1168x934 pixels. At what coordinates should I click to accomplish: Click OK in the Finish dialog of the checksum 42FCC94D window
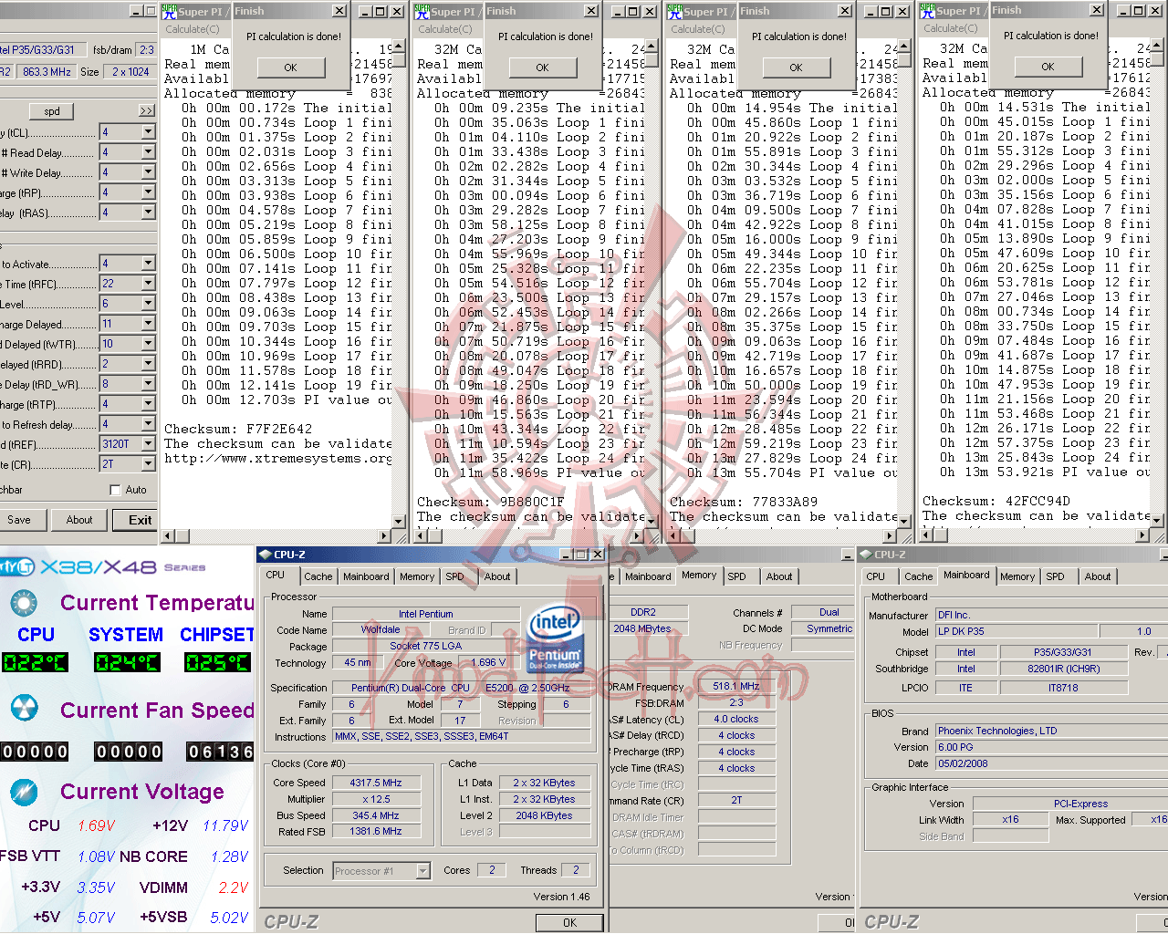[1048, 67]
